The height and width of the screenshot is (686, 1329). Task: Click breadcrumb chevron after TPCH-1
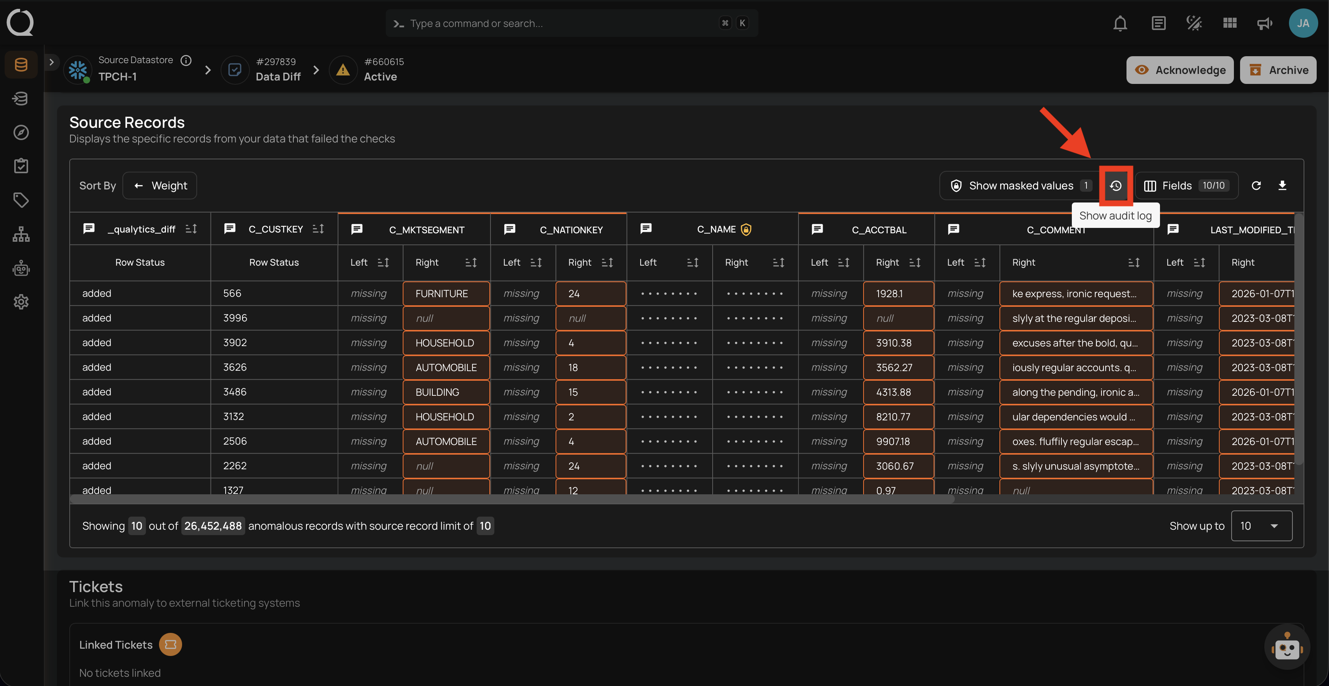point(208,70)
